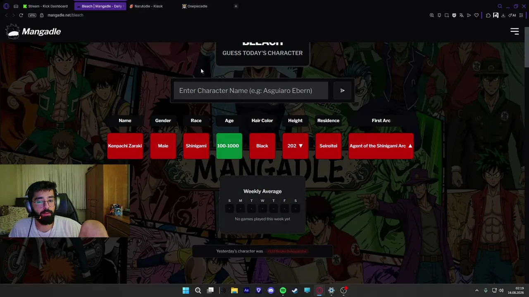
Task: Switch to Stream - Kick Dashboard tab
Action: pos(45,6)
